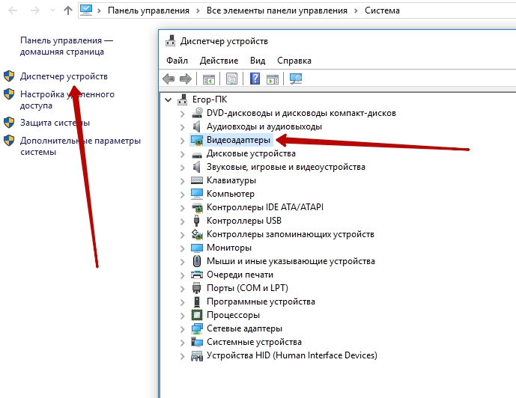Click the computer icon in the address bar
Viewport: 516px width, 398px height.
86,10
